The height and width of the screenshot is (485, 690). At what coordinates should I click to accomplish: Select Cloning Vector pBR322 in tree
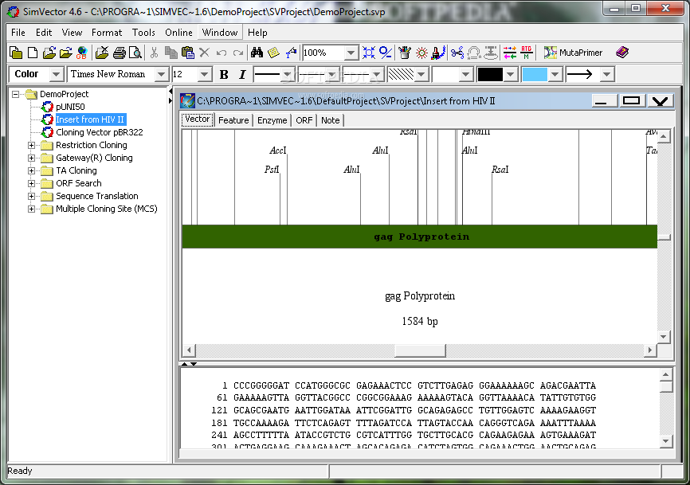(x=99, y=132)
